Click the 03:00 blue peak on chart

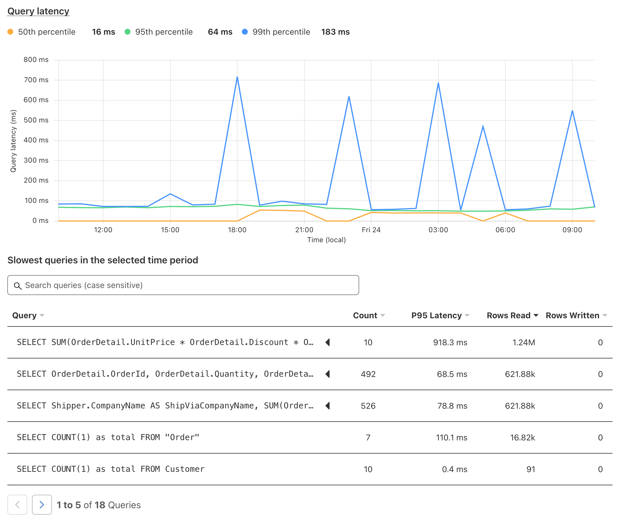click(x=438, y=83)
